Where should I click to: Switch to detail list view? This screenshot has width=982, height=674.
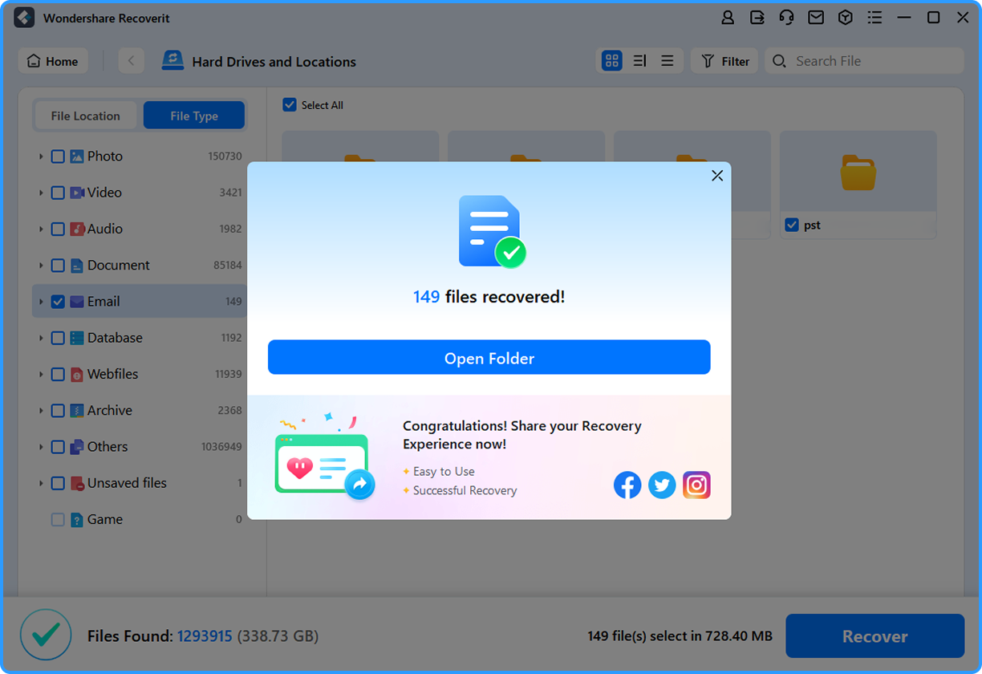[639, 61]
